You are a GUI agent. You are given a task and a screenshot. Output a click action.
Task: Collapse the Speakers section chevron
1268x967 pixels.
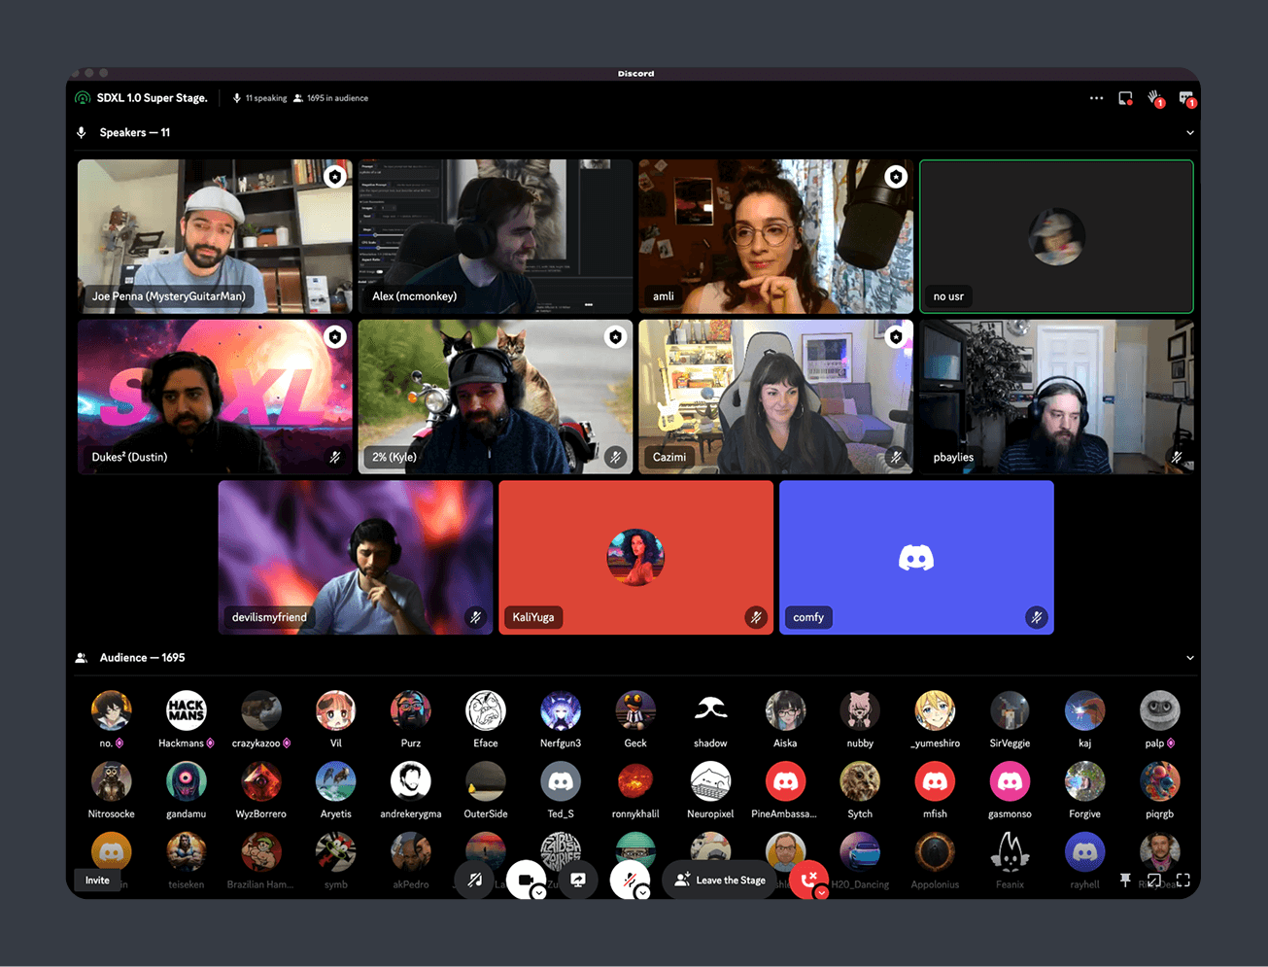1190,133
